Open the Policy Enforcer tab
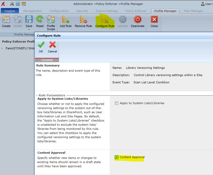This screenshot has height=175, width=213. pyautogui.click(x=136, y=11)
